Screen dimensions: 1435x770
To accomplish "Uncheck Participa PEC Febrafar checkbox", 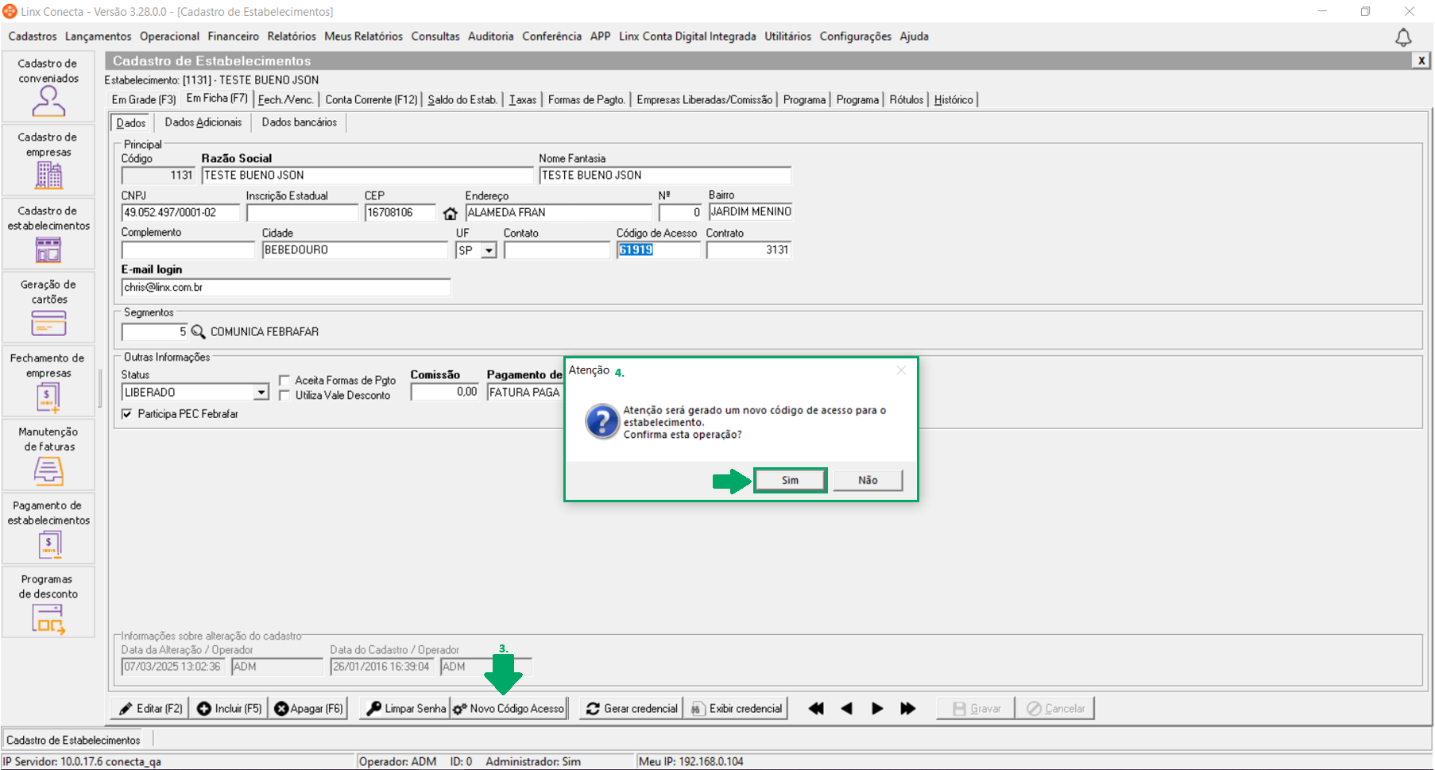I will (127, 414).
